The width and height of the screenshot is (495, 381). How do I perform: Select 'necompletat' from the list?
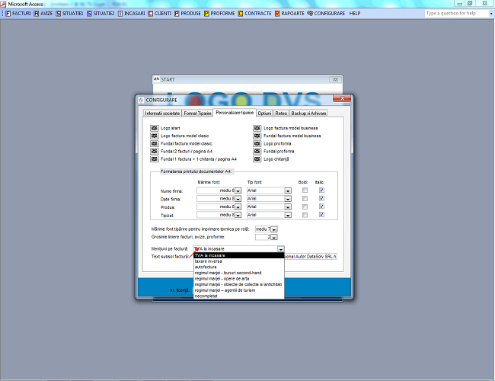(239, 296)
